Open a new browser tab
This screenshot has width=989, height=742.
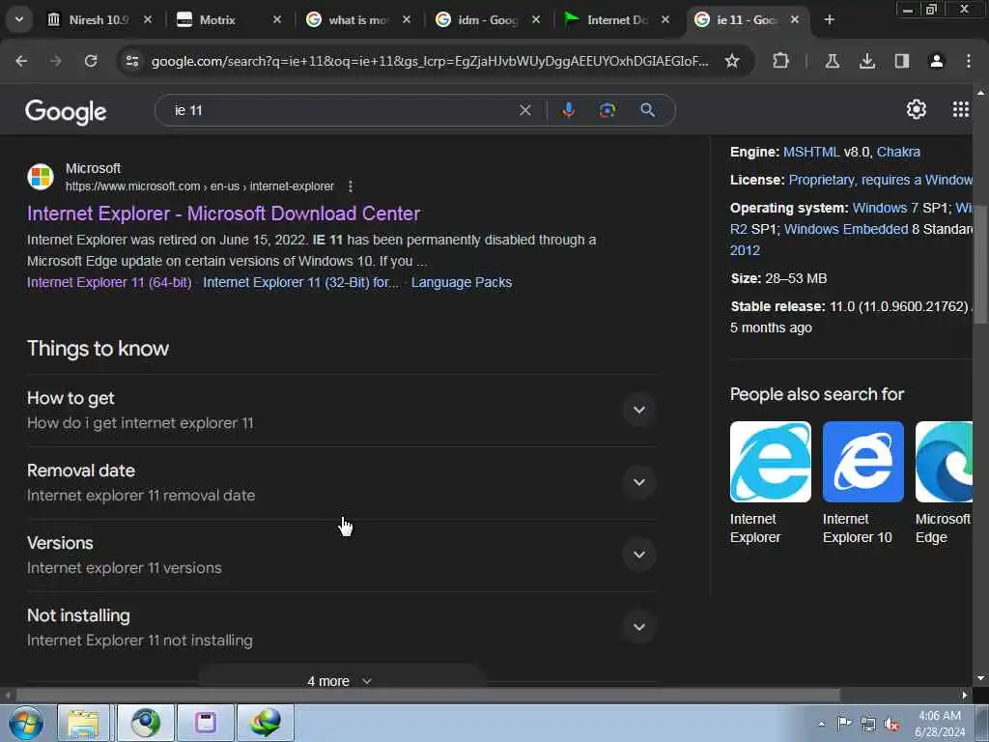tap(830, 20)
